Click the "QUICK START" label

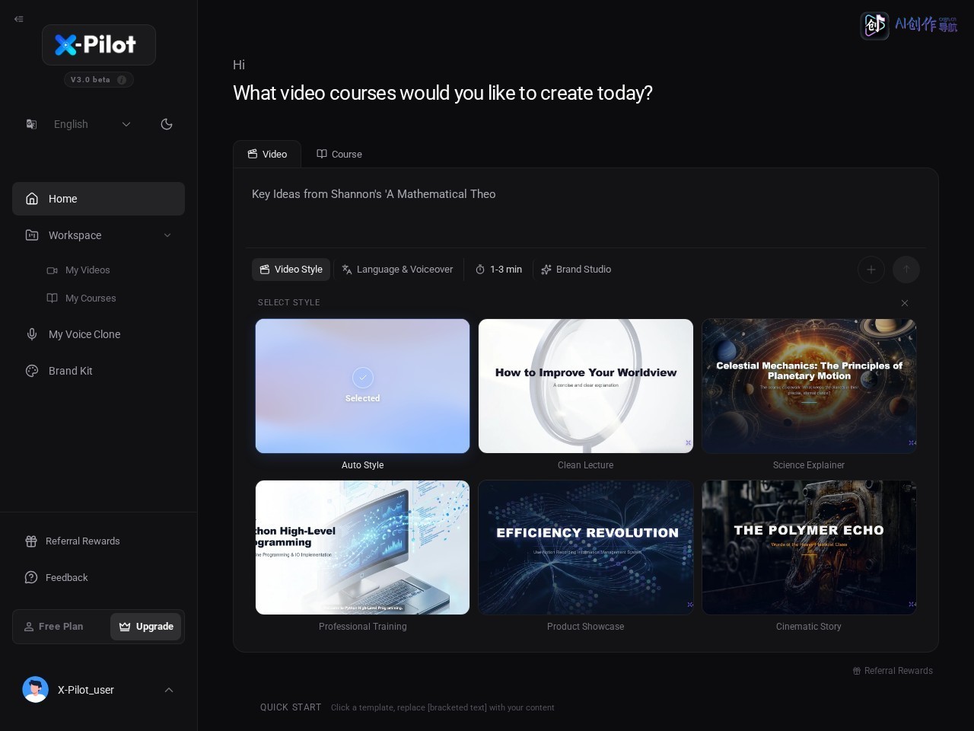291,707
